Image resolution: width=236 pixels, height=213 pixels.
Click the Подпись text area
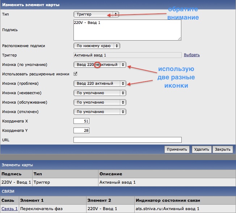point(127,30)
